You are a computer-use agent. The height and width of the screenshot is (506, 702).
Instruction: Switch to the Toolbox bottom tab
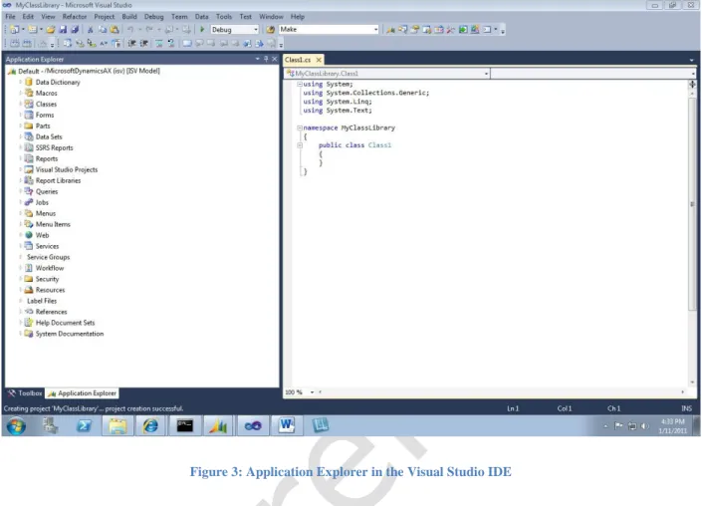click(x=25, y=393)
